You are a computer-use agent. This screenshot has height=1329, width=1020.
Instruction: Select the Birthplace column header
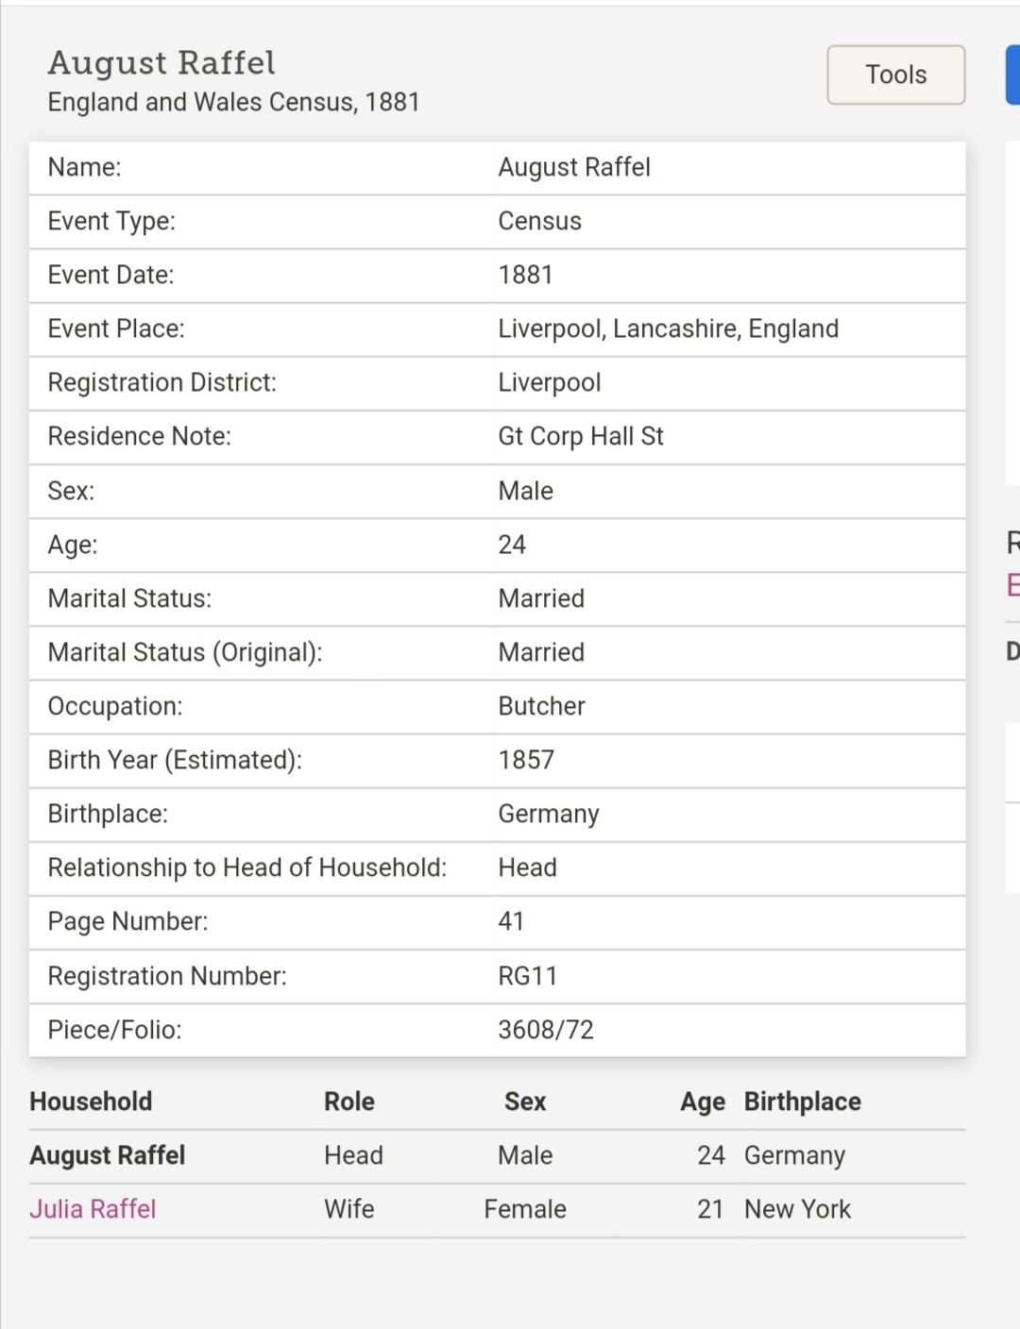pos(803,1102)
